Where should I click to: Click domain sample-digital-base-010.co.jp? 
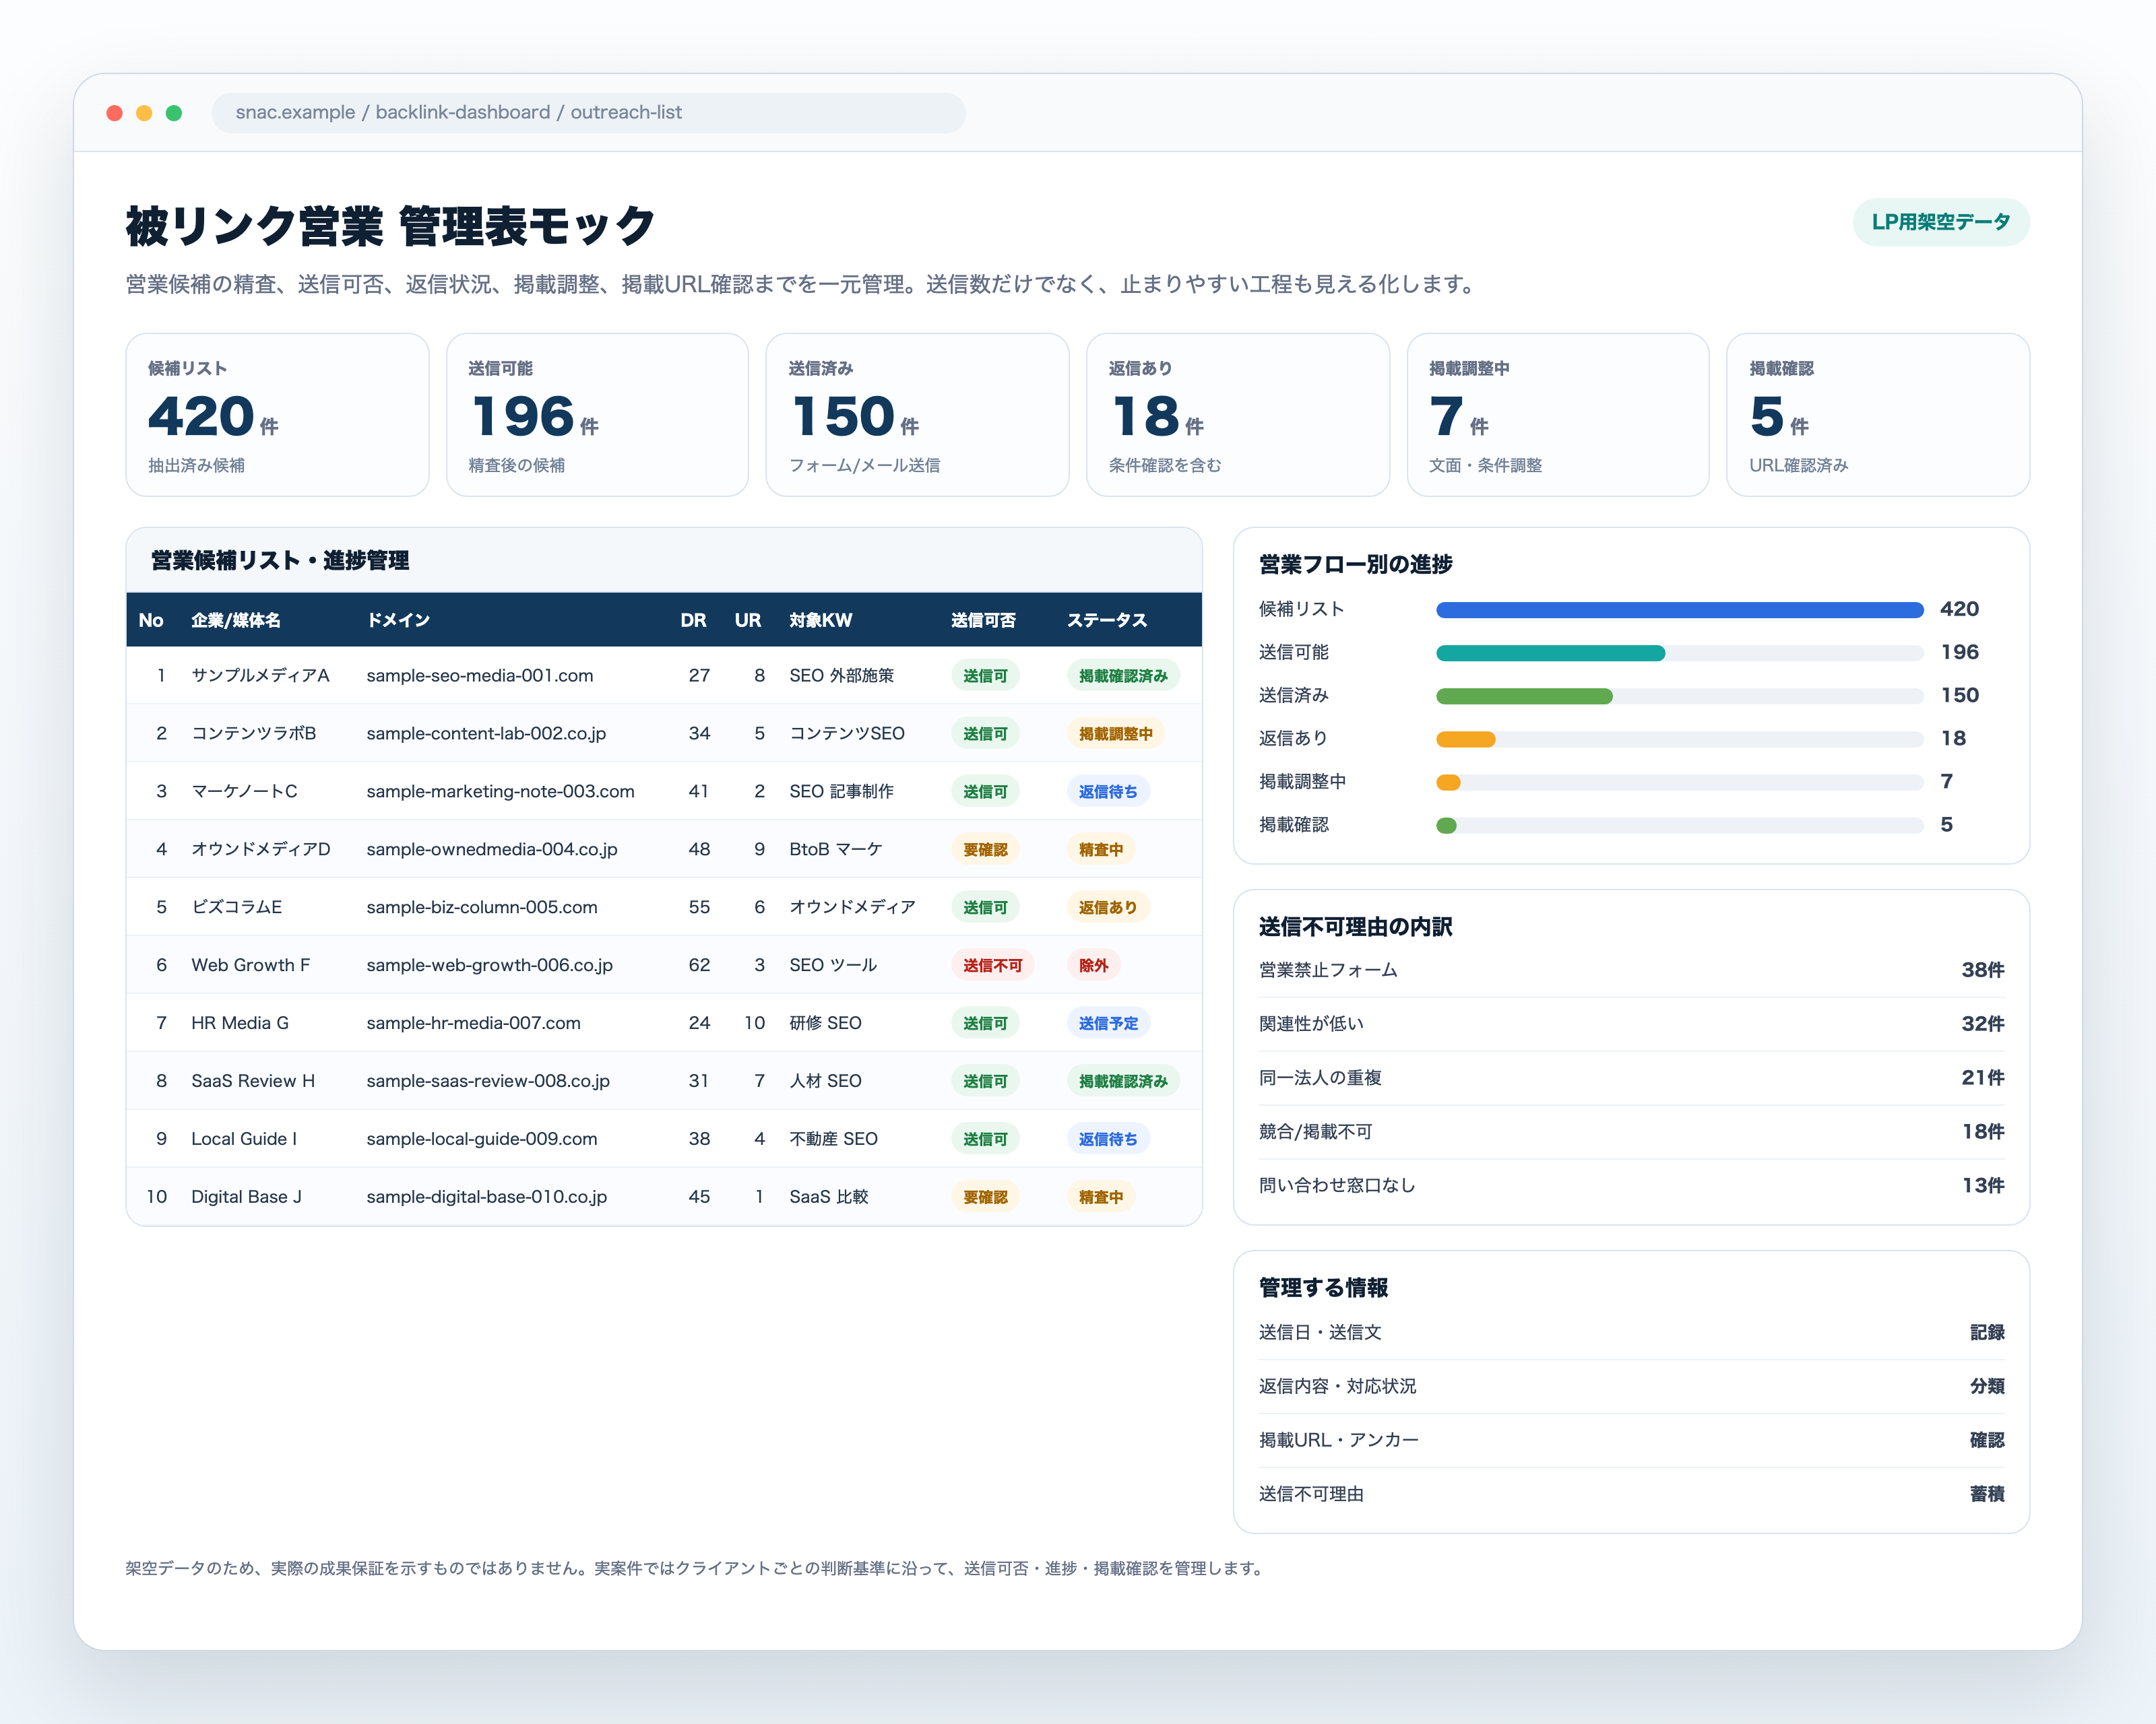(x=486, y=1197)
